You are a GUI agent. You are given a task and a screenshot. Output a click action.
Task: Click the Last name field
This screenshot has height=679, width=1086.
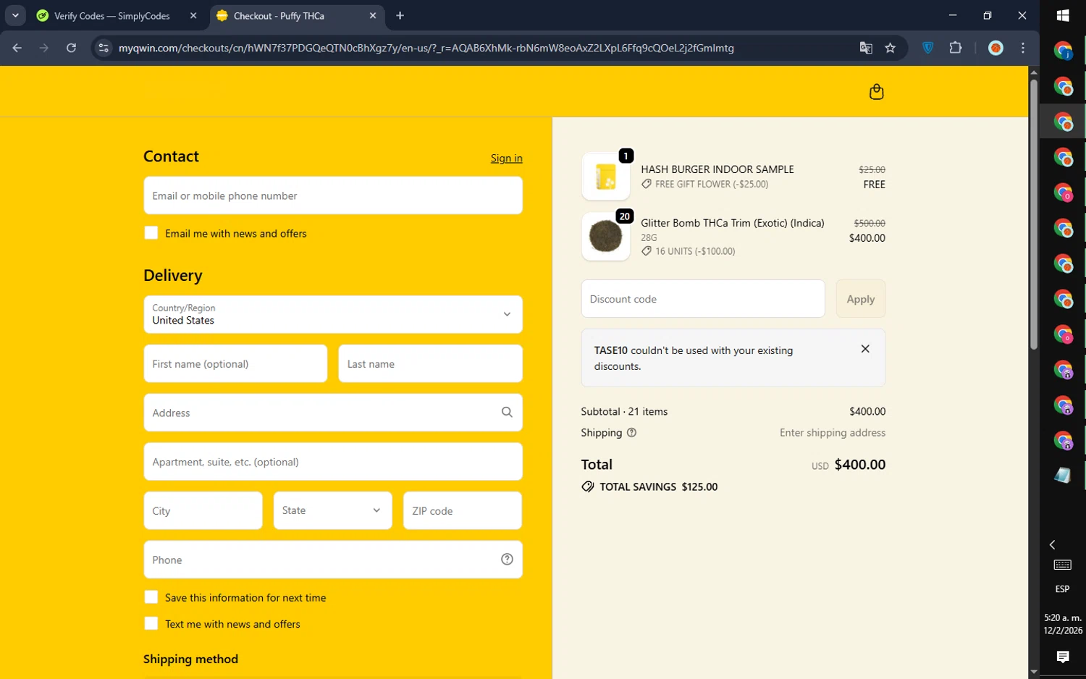[430, 363]
